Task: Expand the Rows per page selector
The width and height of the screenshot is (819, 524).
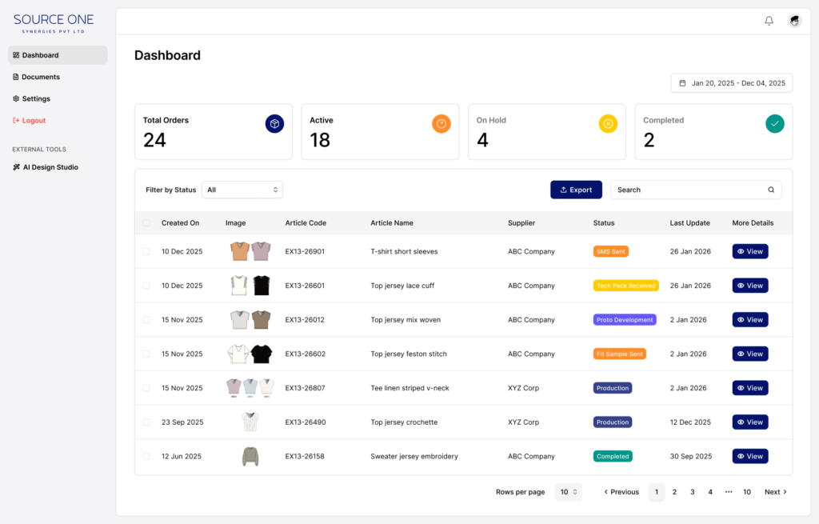Action: tap(568, 492)
